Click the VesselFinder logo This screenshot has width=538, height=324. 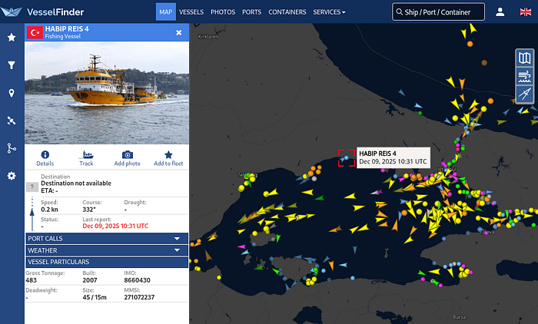[x=42, y=12]
